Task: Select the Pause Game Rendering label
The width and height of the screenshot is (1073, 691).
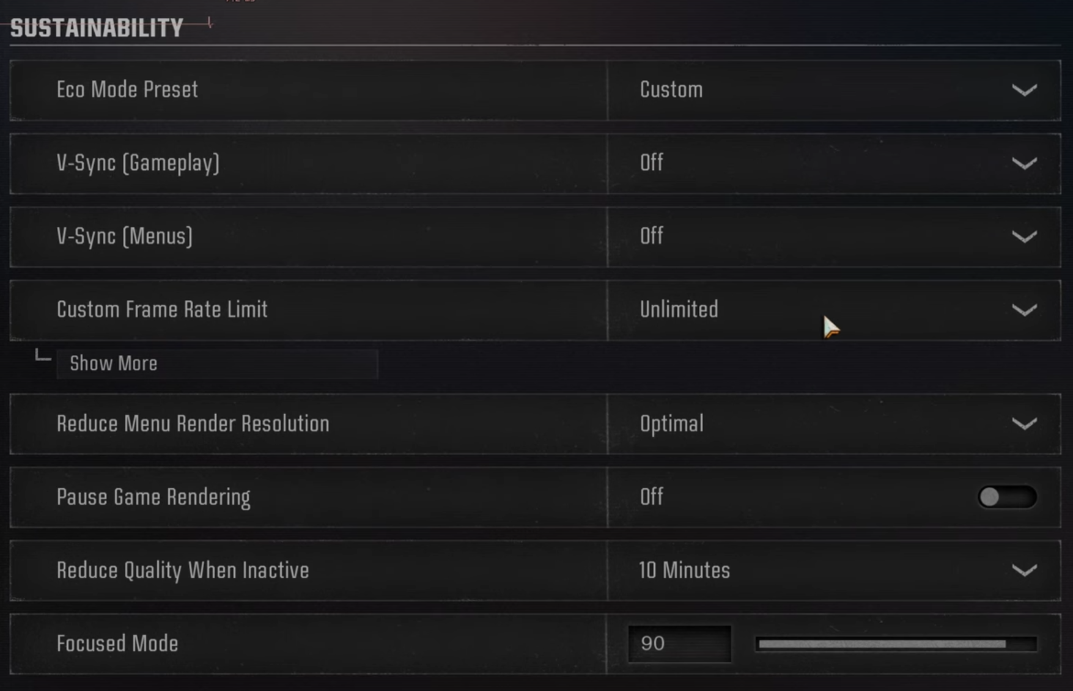Action: point(153,497)
